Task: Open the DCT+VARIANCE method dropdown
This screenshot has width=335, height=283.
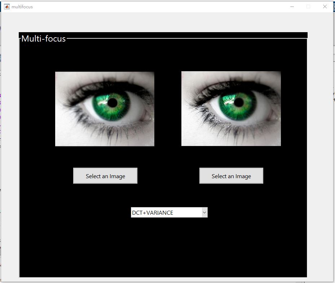Action: tap(169, 213)
